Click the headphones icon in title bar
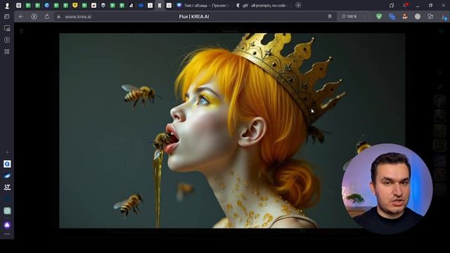This screenshot has width=450, height=253. point(392,6)
